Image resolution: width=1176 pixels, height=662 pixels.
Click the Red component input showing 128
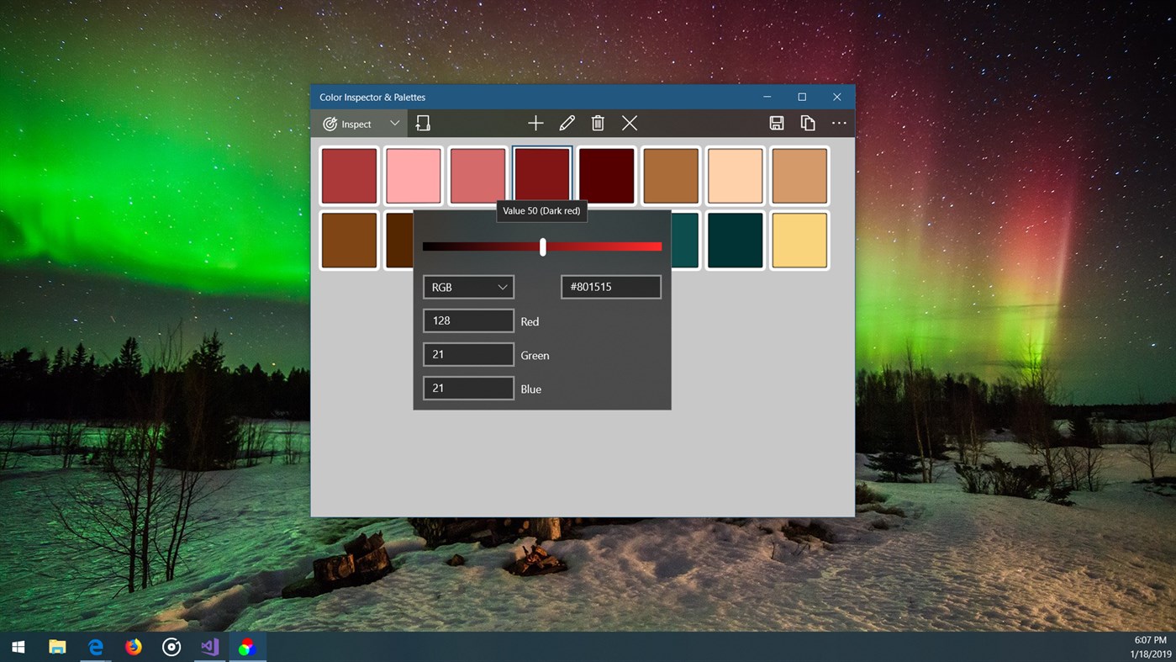pos(468,320)
